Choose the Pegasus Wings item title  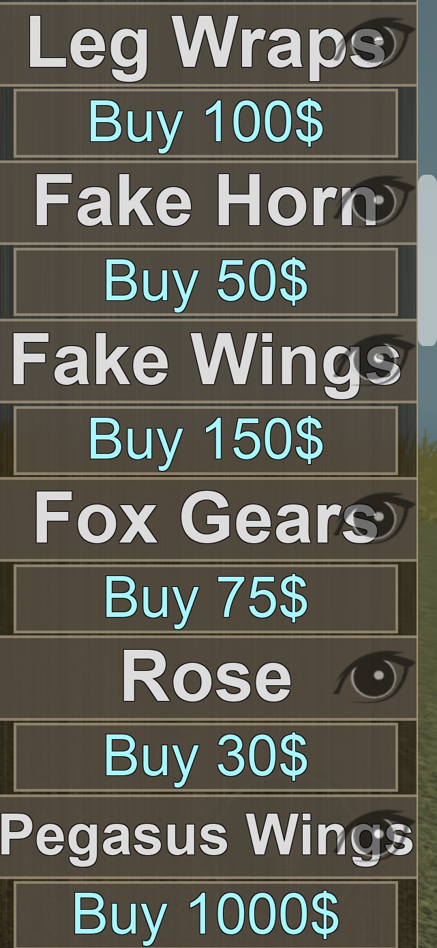coord(207,835)
